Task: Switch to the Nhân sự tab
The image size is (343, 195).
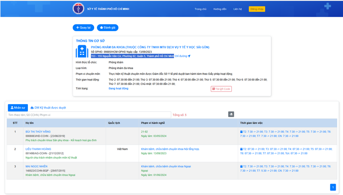Action: [18, 108]
